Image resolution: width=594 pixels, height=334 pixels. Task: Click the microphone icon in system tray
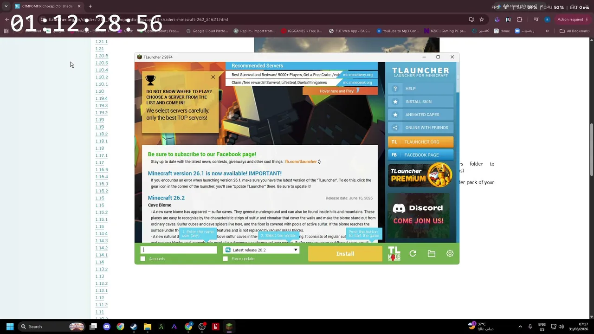(x=530, y=327)
